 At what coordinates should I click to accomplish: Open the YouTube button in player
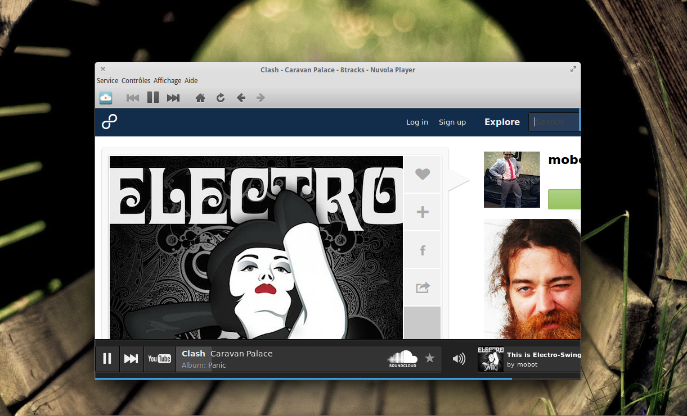(160, 359)
